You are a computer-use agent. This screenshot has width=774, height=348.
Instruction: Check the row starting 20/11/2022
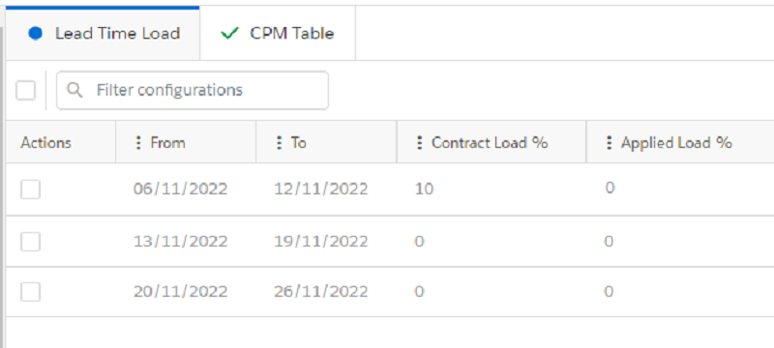coord(30,292)
